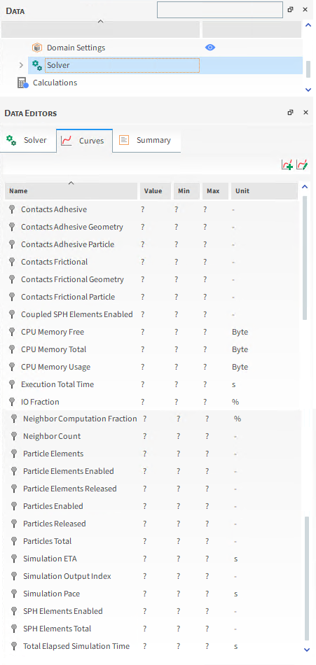The image size is (316, 665).
Task: Undock the Data panel
Action: coord(291,9)
